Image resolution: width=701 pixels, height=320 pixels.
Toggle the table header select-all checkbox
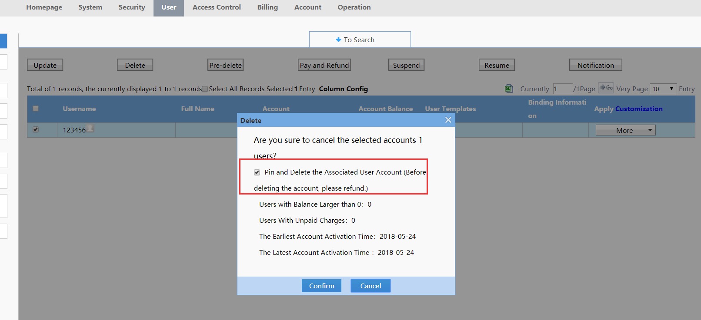tap(36, 109)
